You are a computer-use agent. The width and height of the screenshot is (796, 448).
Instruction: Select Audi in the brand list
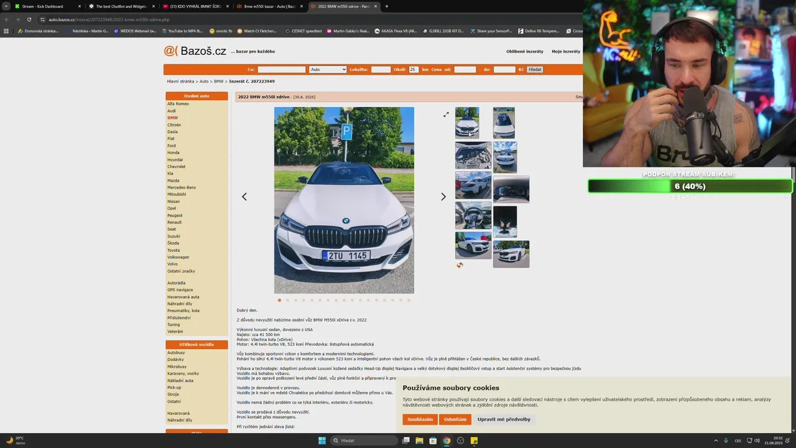tap(172, 111)
